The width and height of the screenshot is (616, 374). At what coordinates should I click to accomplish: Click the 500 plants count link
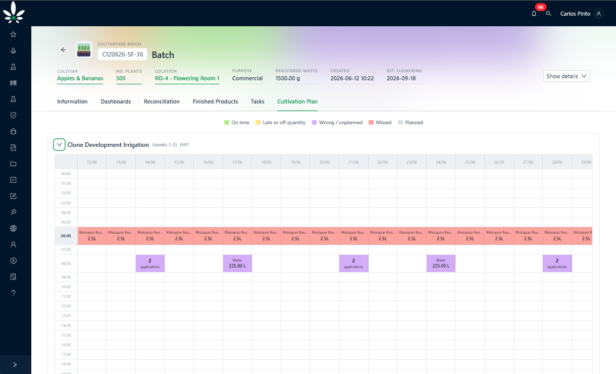(x=121, y=78)
